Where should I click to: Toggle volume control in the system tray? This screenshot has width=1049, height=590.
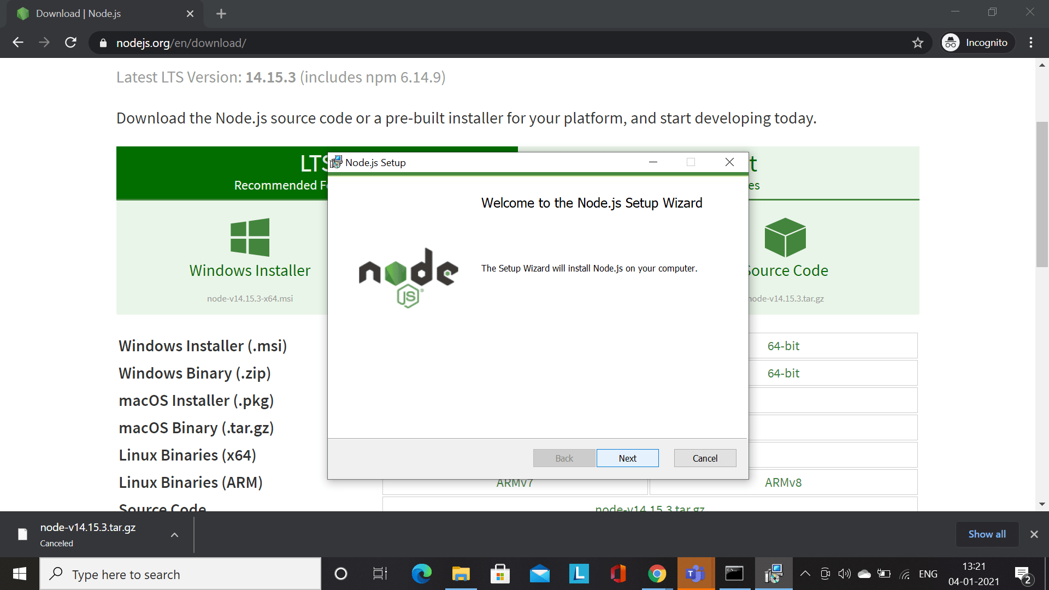[x=844, y=574]
